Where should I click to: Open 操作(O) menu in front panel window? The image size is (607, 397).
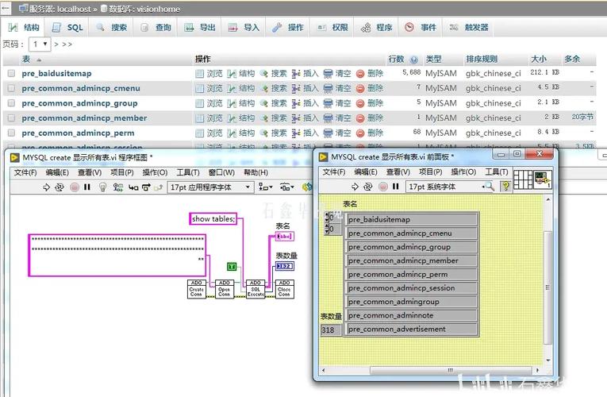click(x=463, y=172)
